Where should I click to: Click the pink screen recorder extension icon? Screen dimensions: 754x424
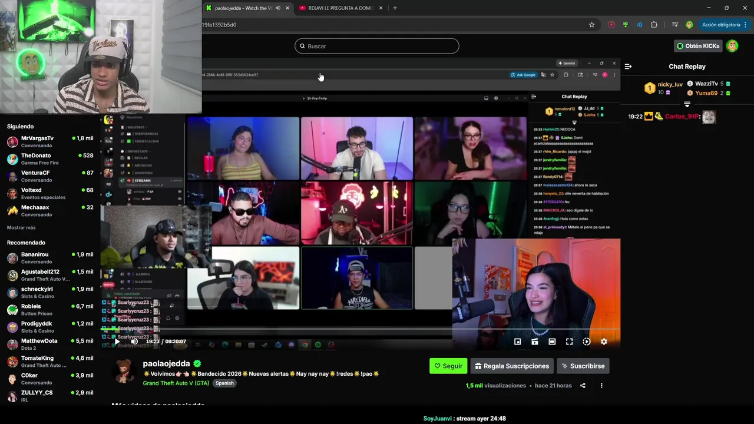(611, 25)
